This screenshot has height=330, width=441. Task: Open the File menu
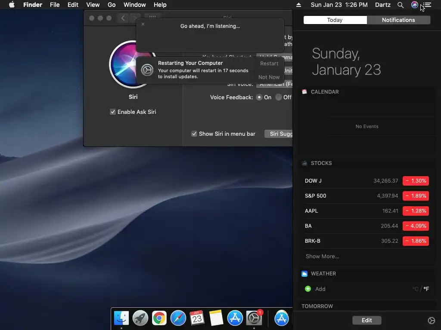pos(55,5)
